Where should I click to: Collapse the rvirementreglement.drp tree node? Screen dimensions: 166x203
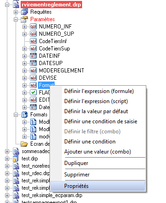tap(7, 5)
